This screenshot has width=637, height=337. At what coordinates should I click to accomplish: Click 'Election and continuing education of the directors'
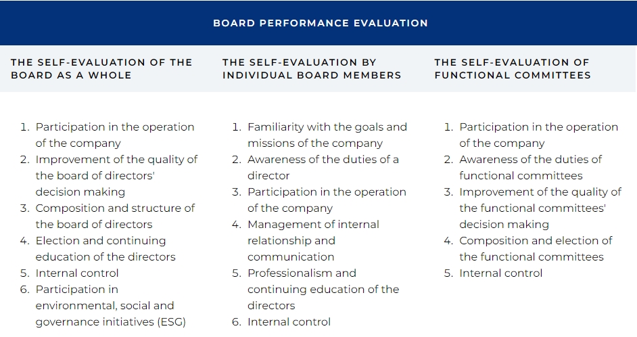pyautogui.click(x=105, y=249)
